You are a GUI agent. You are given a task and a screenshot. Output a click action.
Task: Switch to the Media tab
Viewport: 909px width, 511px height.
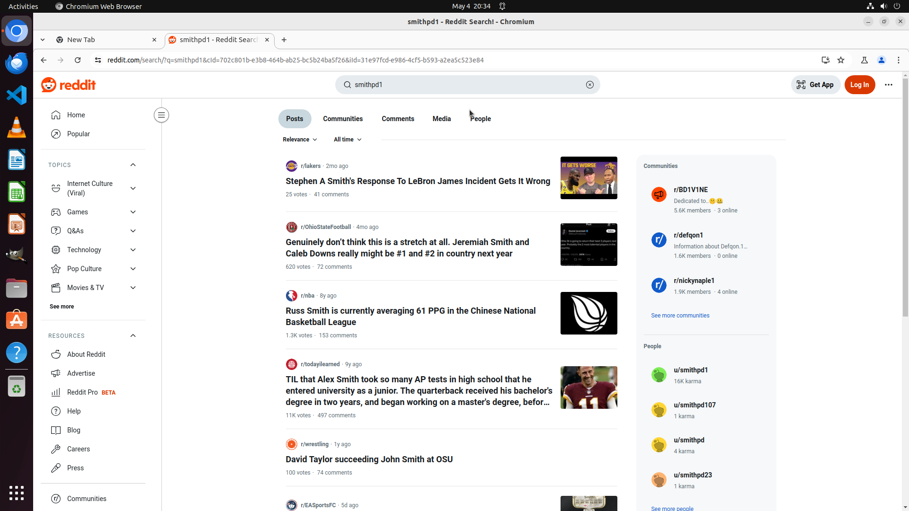pos(441,119)
